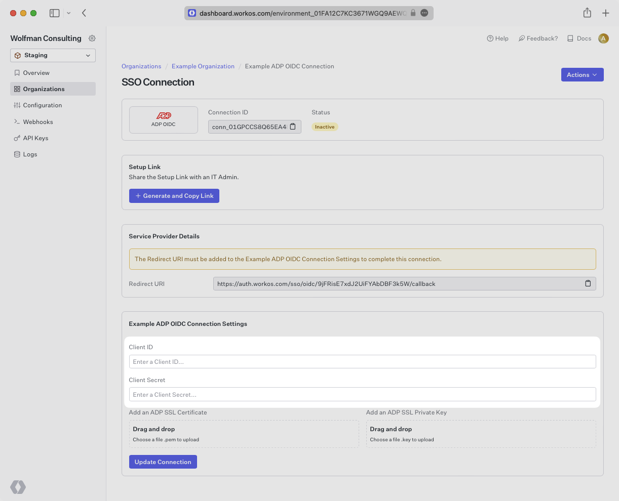Open the Staging environment dropdown
Screen dimensions: 619x501
click(x=53, y=55)
